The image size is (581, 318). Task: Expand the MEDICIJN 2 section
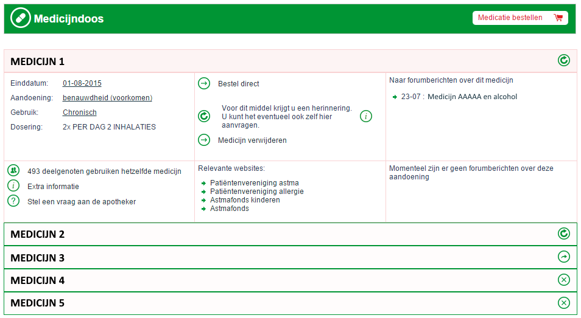(x=290, y=234)
